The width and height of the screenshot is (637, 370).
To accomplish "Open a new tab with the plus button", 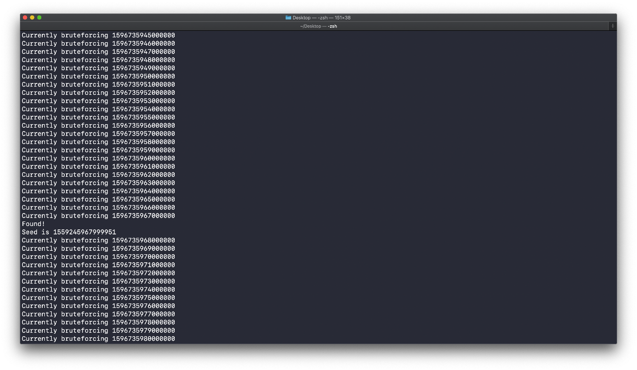I will pos(613,26).
